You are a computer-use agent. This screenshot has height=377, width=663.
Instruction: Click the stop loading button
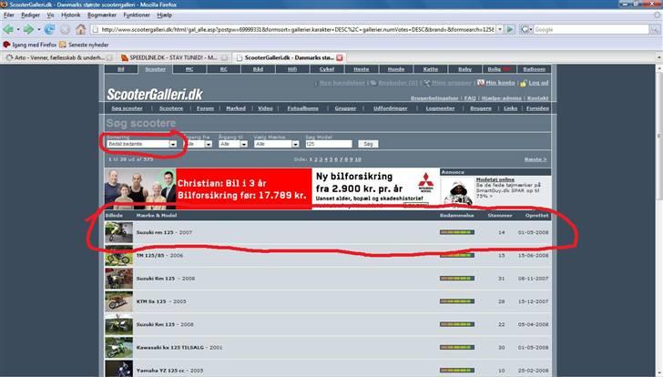point(65,29)
